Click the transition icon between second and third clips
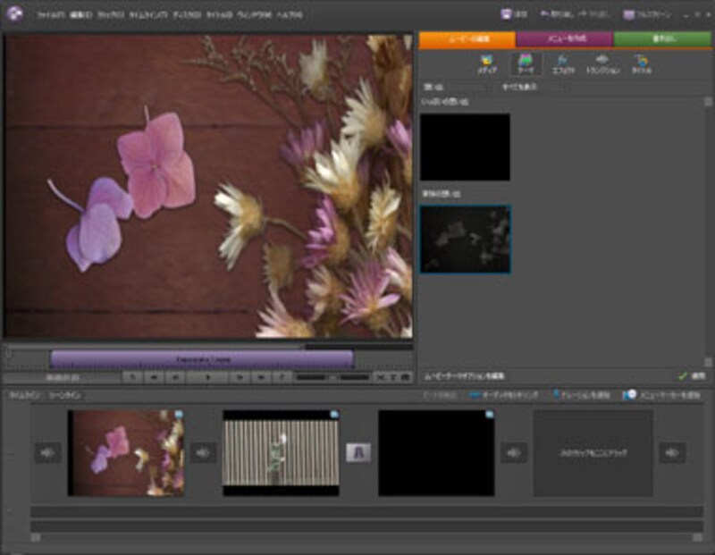 [357, 453]
